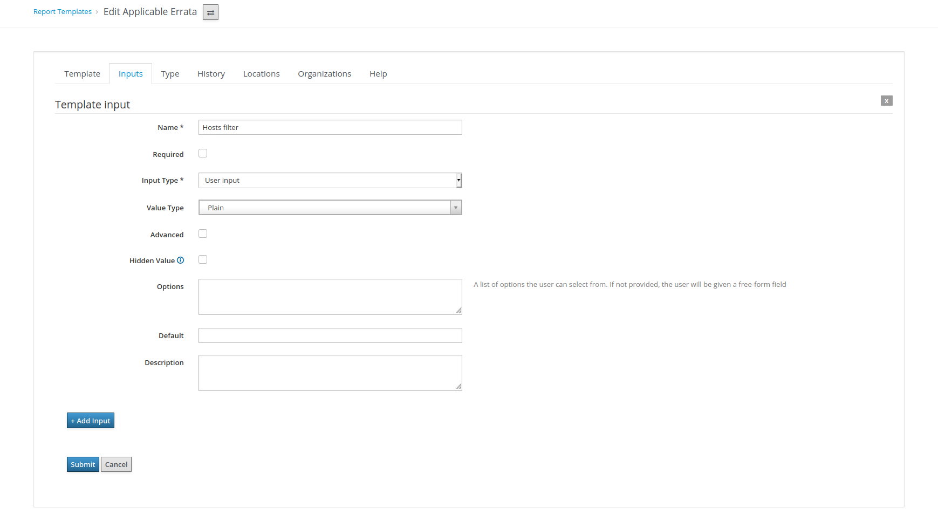The image size is (938, 515).
Task: Open the Input Type dropdown
Action: click(x=330, y=181)
